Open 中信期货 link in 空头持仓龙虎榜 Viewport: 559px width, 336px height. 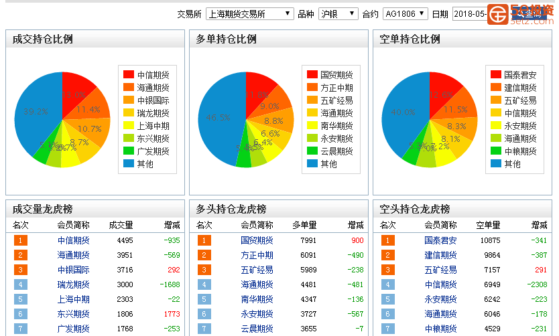(440, 284)
